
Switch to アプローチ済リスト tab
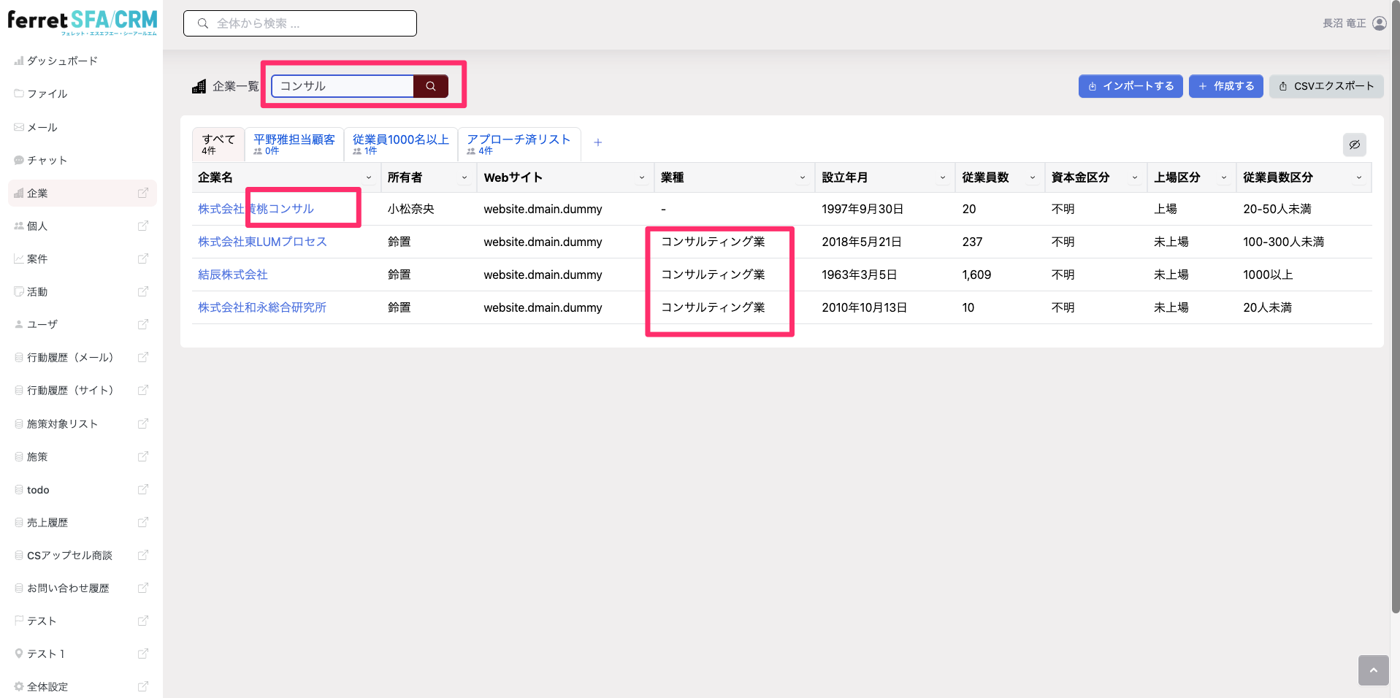[519, 144]
